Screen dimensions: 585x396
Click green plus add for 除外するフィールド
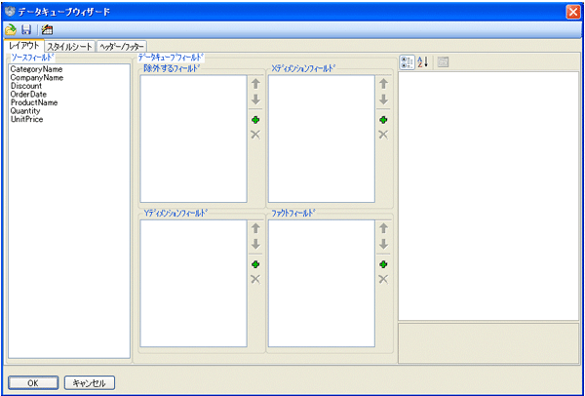point(255,120)
